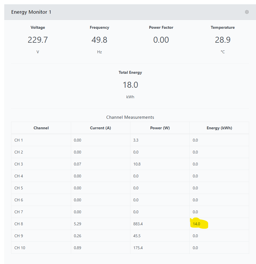This screenshot has width=256, height=264.
Task: Click the Power (W) column header
Action: (160, 128)
